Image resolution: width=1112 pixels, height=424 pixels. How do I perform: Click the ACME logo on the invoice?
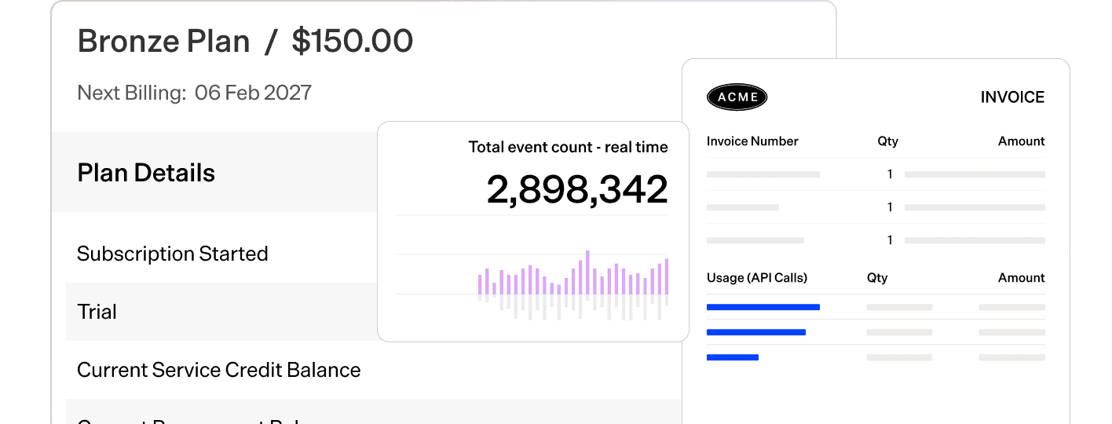(x=737, y=97)
